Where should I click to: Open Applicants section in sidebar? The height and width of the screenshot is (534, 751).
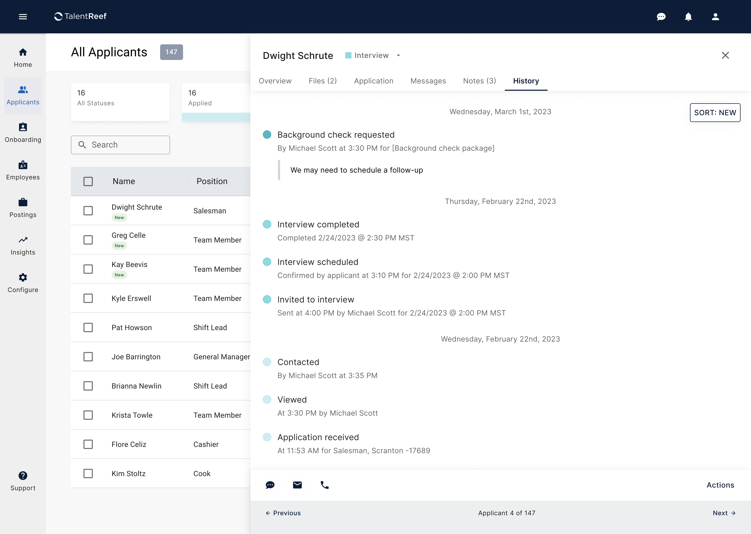coord(23,96)
